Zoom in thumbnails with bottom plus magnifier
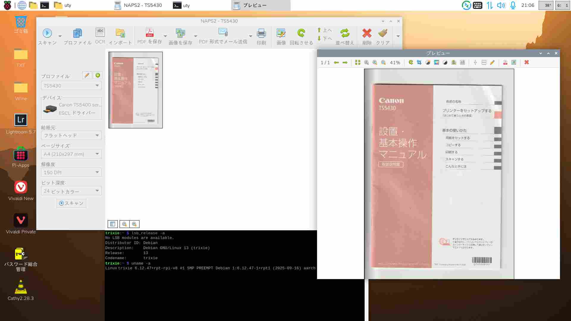Image resolution: width=571 pixels, height=321 pixels. click(x=134, y=224)
